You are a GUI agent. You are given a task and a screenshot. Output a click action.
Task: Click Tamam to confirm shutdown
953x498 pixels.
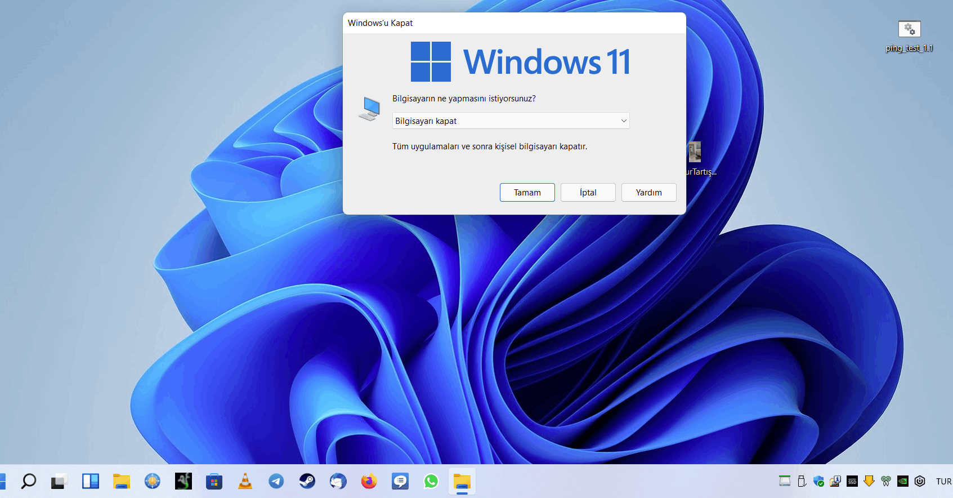(527, 192)
